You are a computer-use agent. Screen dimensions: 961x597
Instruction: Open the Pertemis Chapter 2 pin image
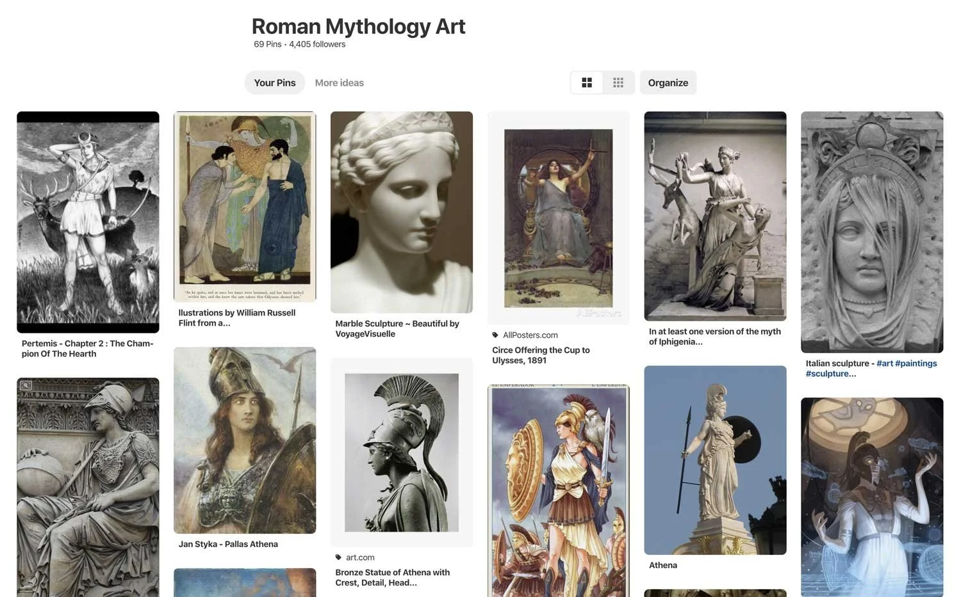click(88, 222)
